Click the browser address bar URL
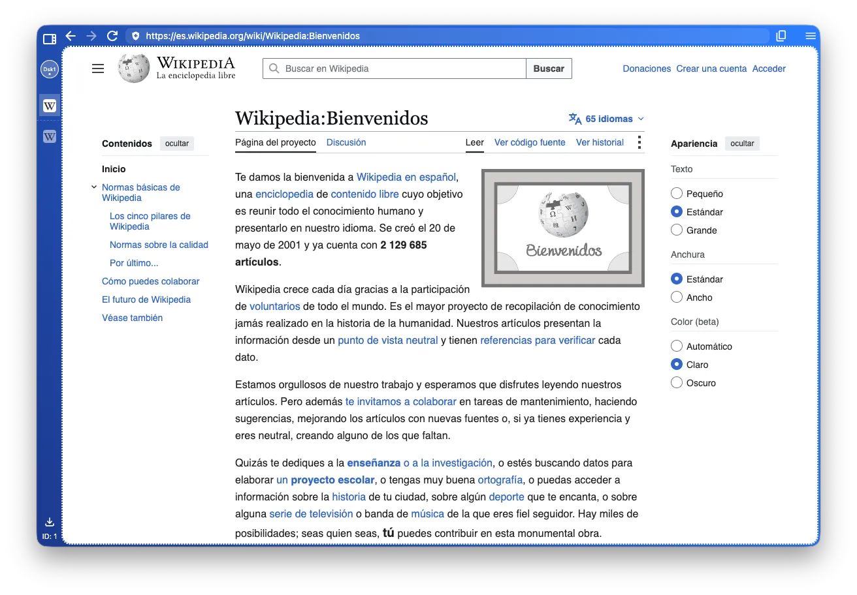This screenshot has width=857, height=595. (x=253, y=36)
